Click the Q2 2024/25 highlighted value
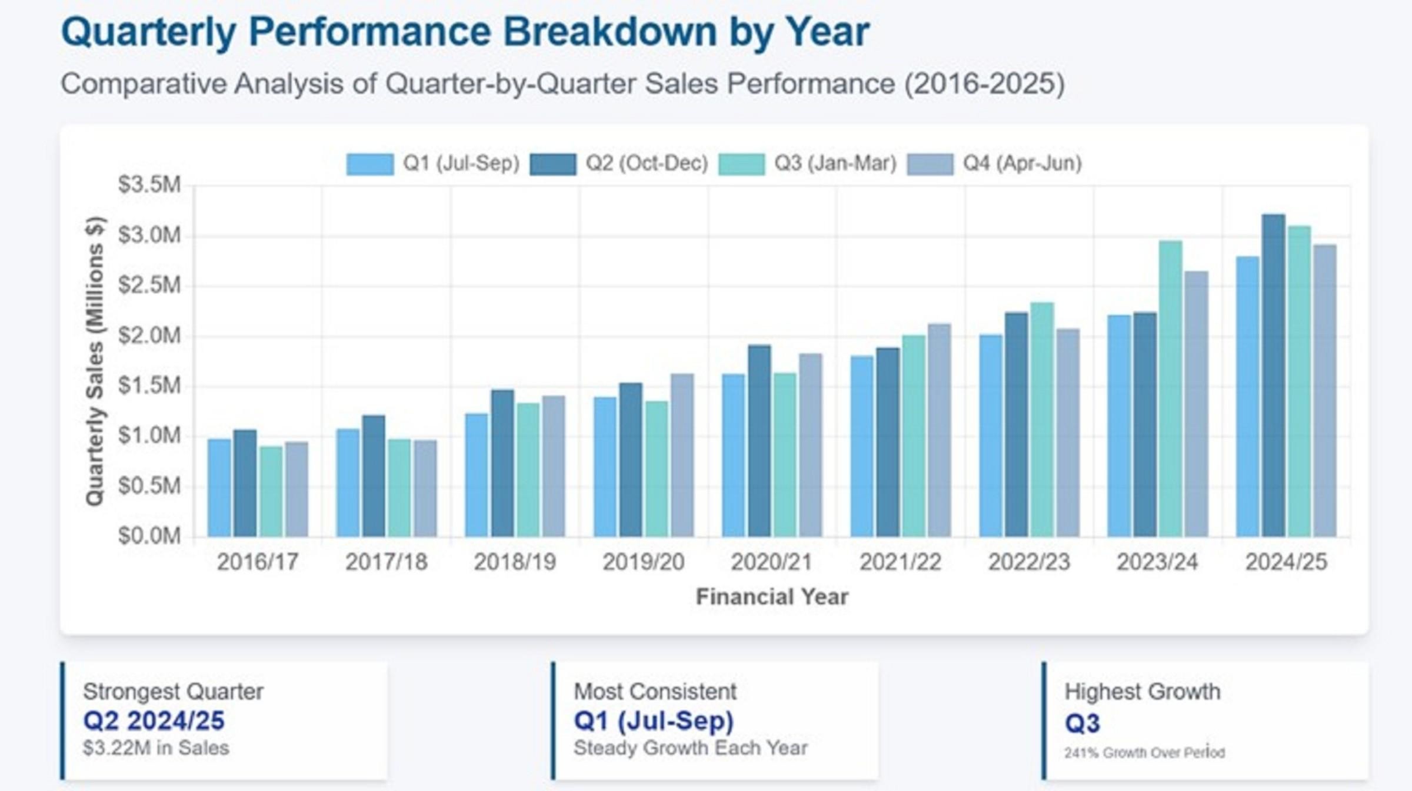This screenshot has width=1412, height=791. pyautogui.click(x=154, y=721)
